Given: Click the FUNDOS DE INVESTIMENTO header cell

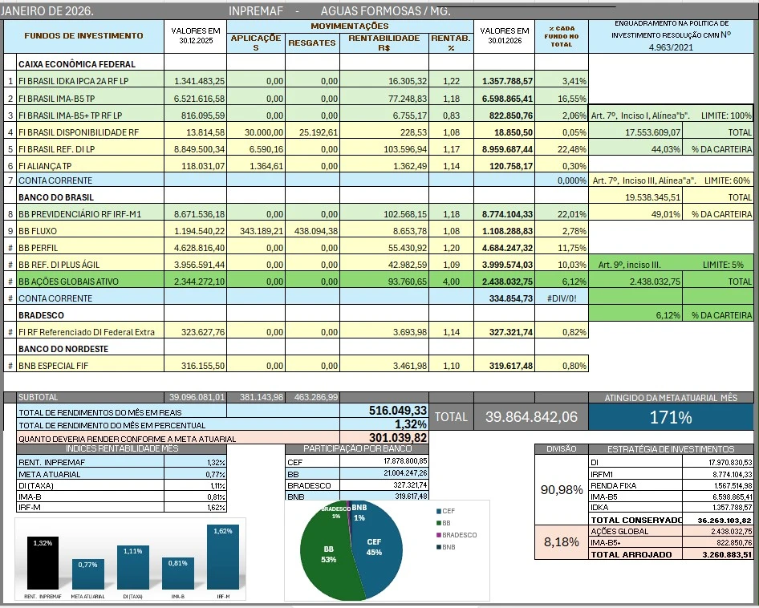Looking at the screenshot, I should [83, 36].
